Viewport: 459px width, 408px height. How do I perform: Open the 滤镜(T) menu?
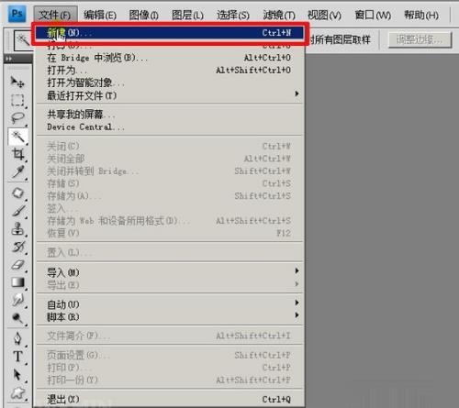279,15
